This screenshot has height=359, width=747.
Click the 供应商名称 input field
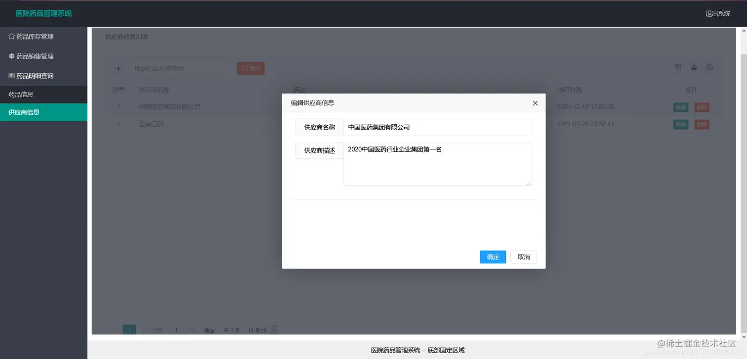(438, 127)
